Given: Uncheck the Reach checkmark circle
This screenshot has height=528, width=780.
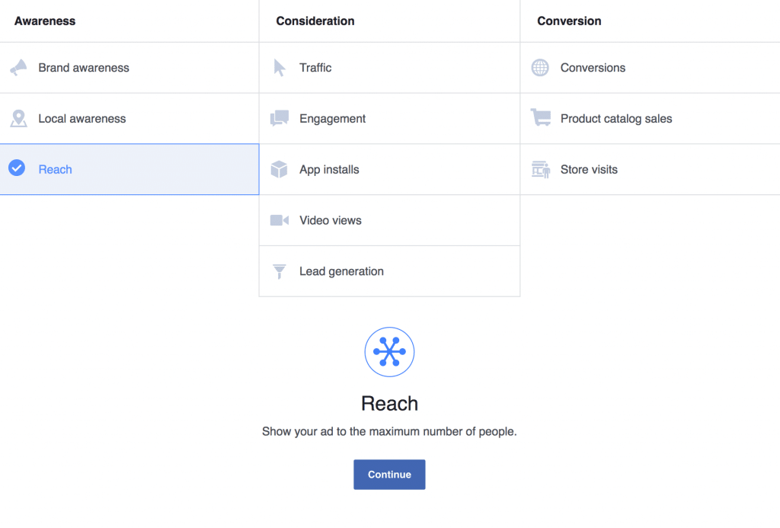Looking at the screenshot, I should 17,168.
